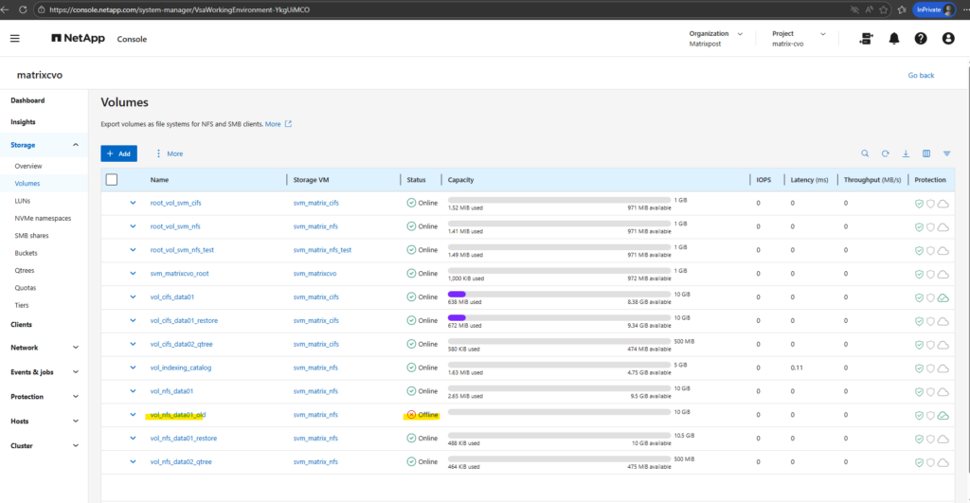
Task: Expand the vol_nfs_data01_old row
Action: (134, 415)
